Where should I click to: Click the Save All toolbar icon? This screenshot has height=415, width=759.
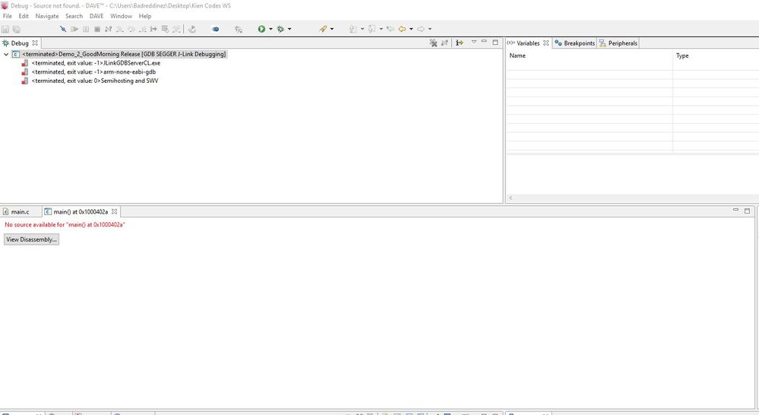click(x=17, y=29)
